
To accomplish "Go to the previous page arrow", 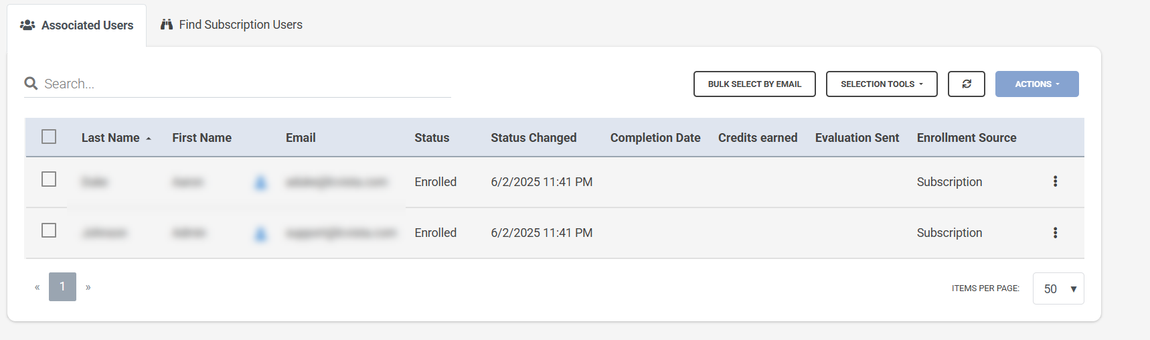I will [37, 287].
